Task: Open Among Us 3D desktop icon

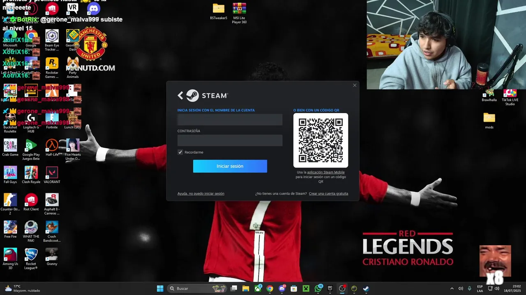Action: (x=10, y=259)
